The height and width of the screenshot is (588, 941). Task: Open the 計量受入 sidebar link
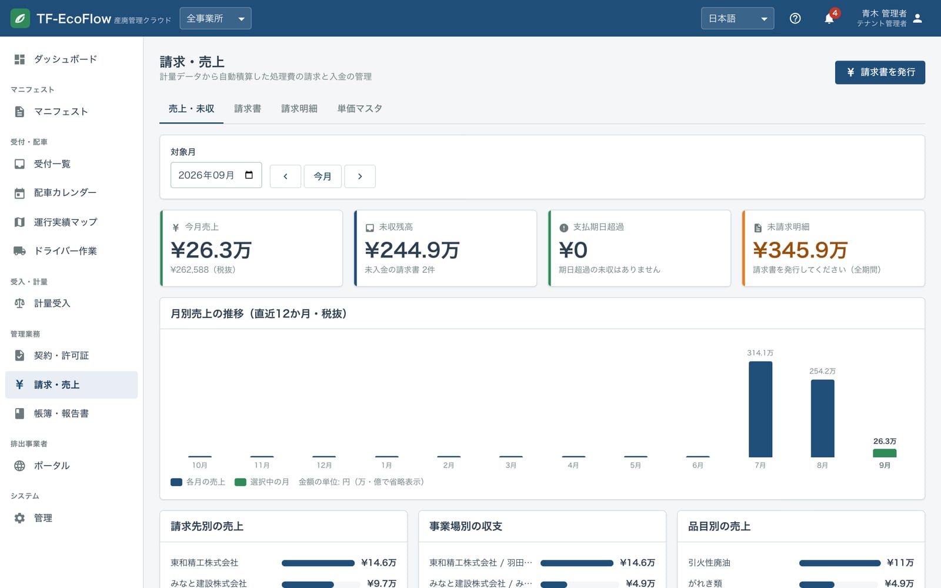[x=71, y=303]
